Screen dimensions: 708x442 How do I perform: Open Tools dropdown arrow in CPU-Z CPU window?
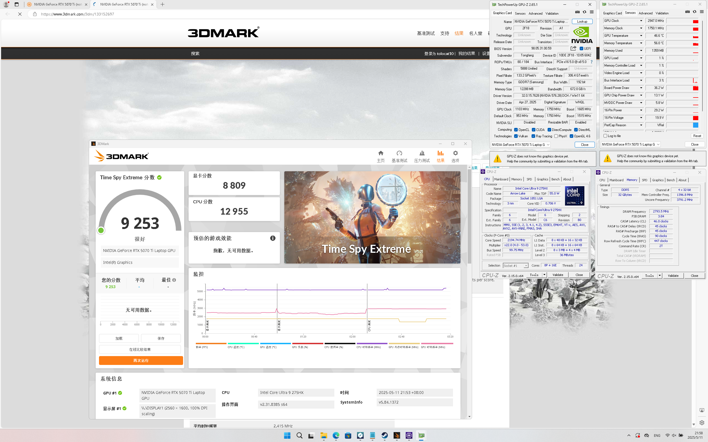(544, 275)
